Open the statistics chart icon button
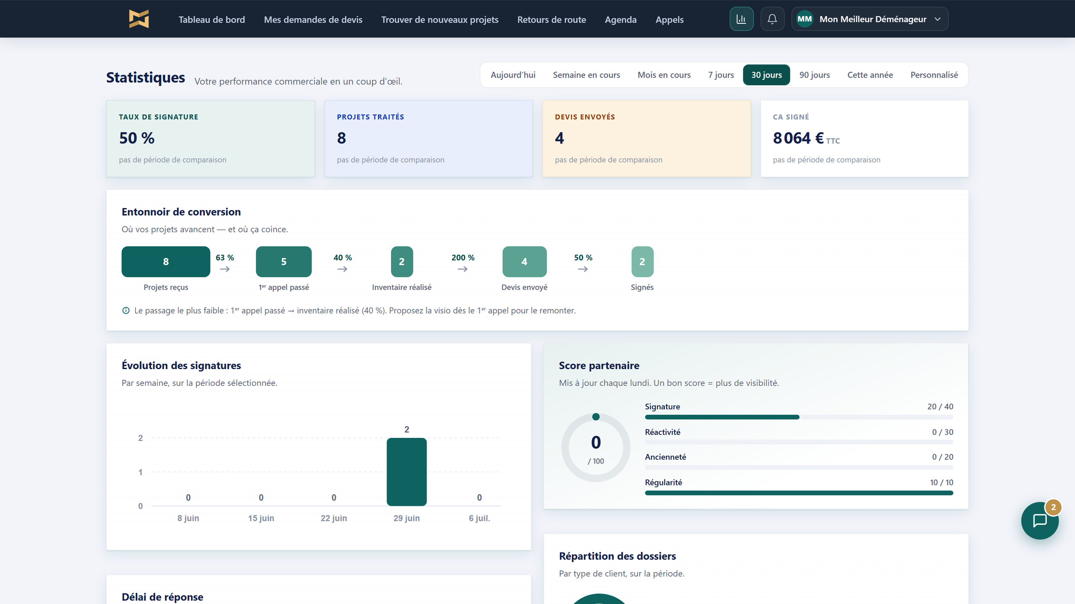This screenshot has height=604, width=1075. point(741,19)
